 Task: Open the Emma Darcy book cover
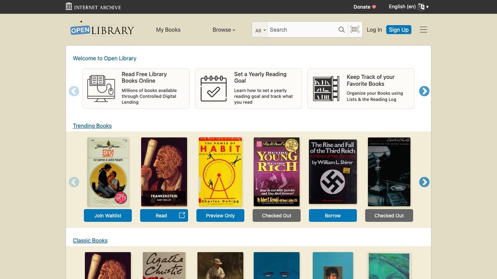[108, 172]
